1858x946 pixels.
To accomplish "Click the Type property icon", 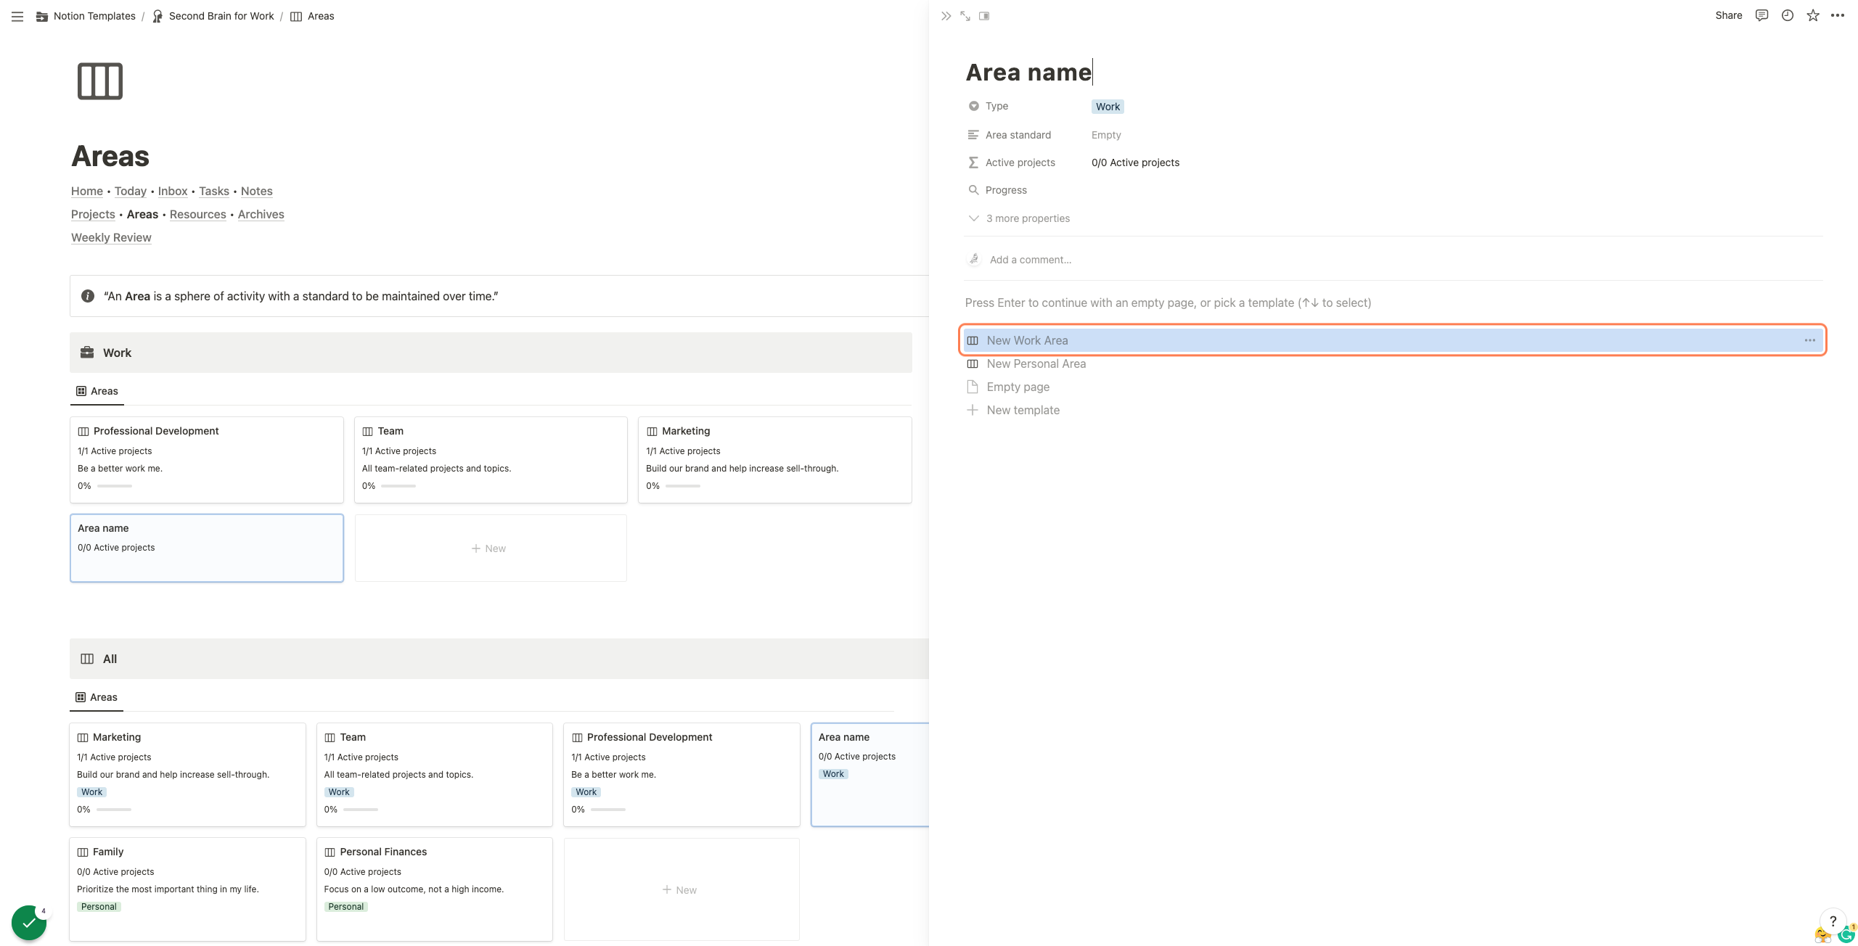I will click(x=974, y=106).
